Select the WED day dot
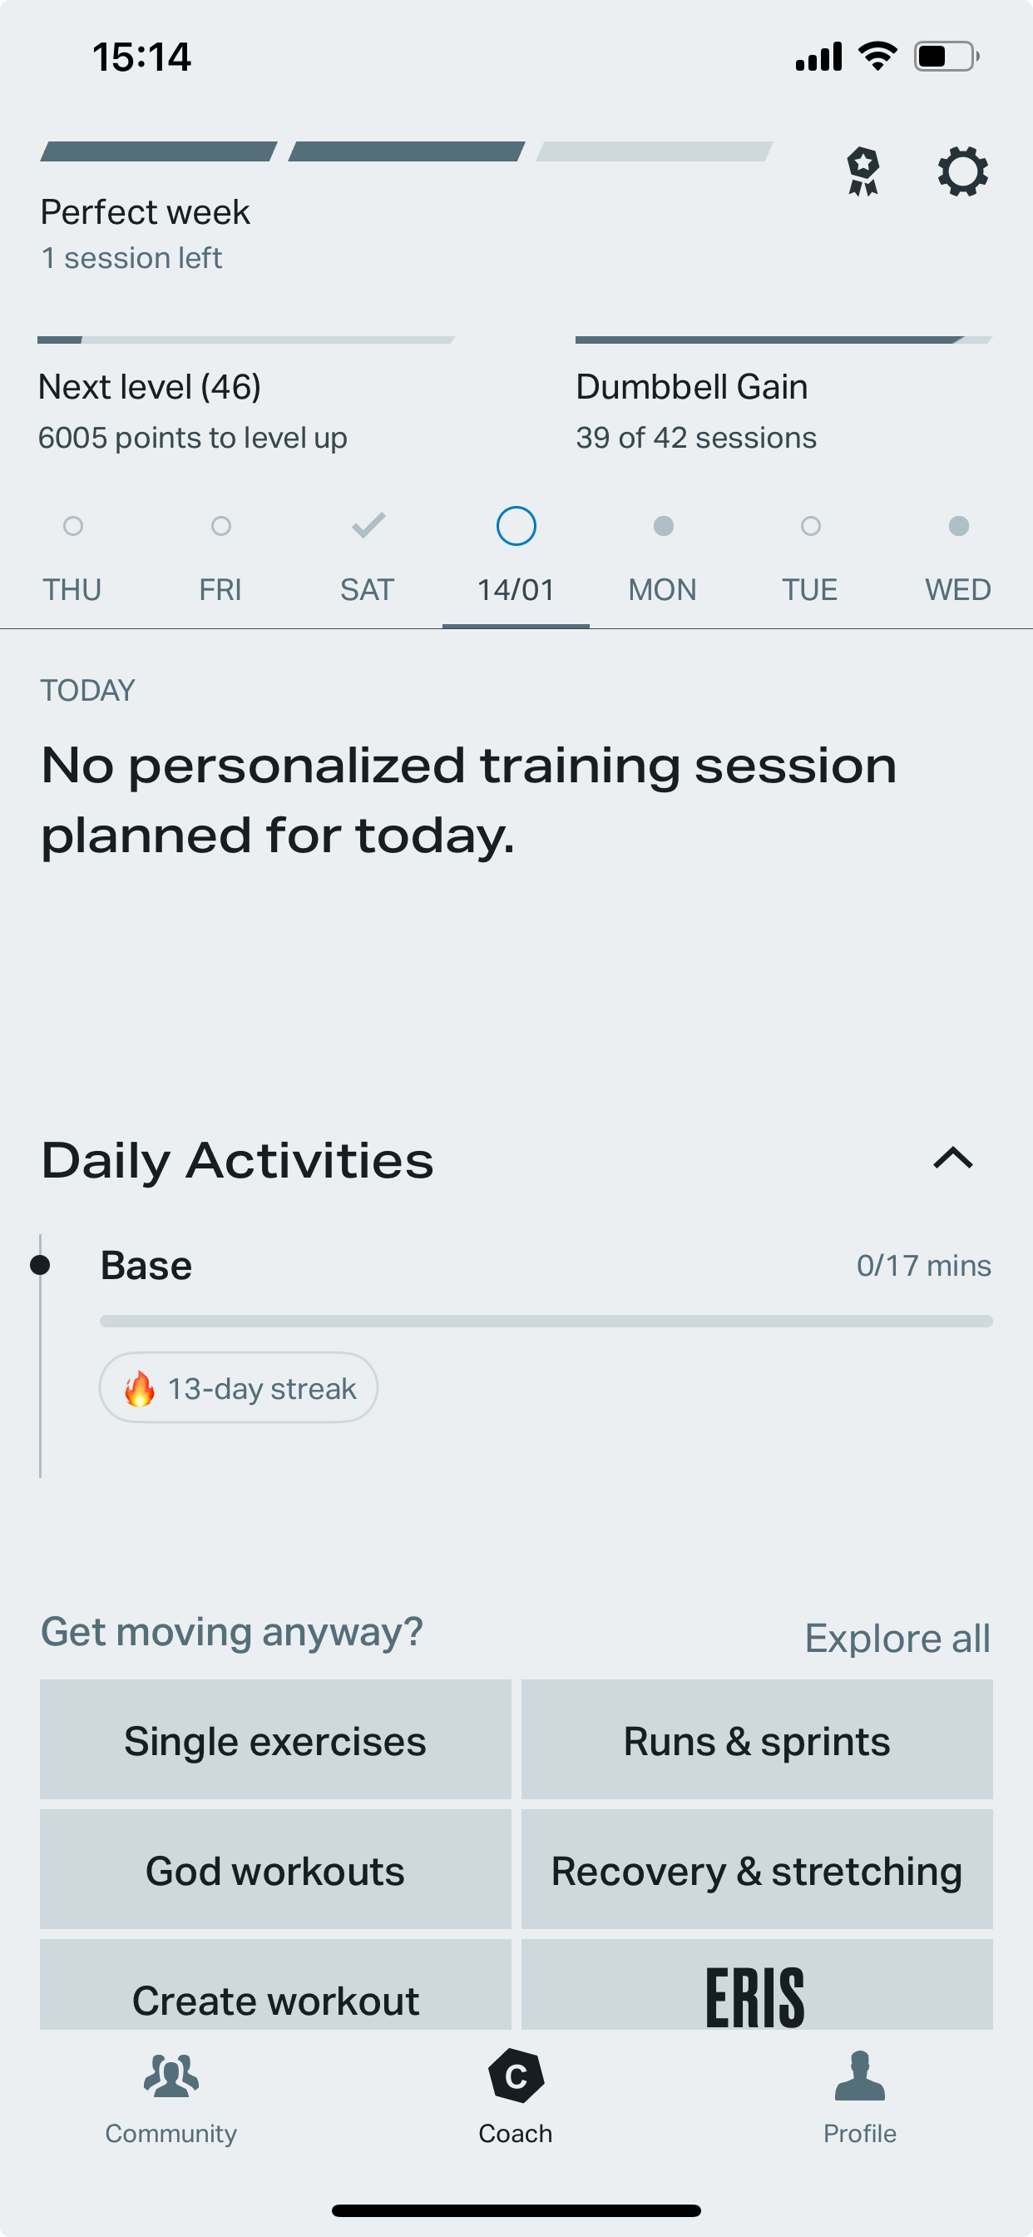The height and width of the screenshot is (2237, 1033). click(x=958, y=525)
